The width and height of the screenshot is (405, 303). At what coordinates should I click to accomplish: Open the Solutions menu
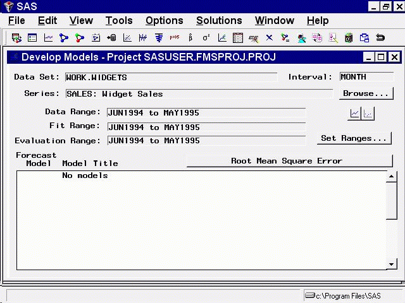click(219, 20)
